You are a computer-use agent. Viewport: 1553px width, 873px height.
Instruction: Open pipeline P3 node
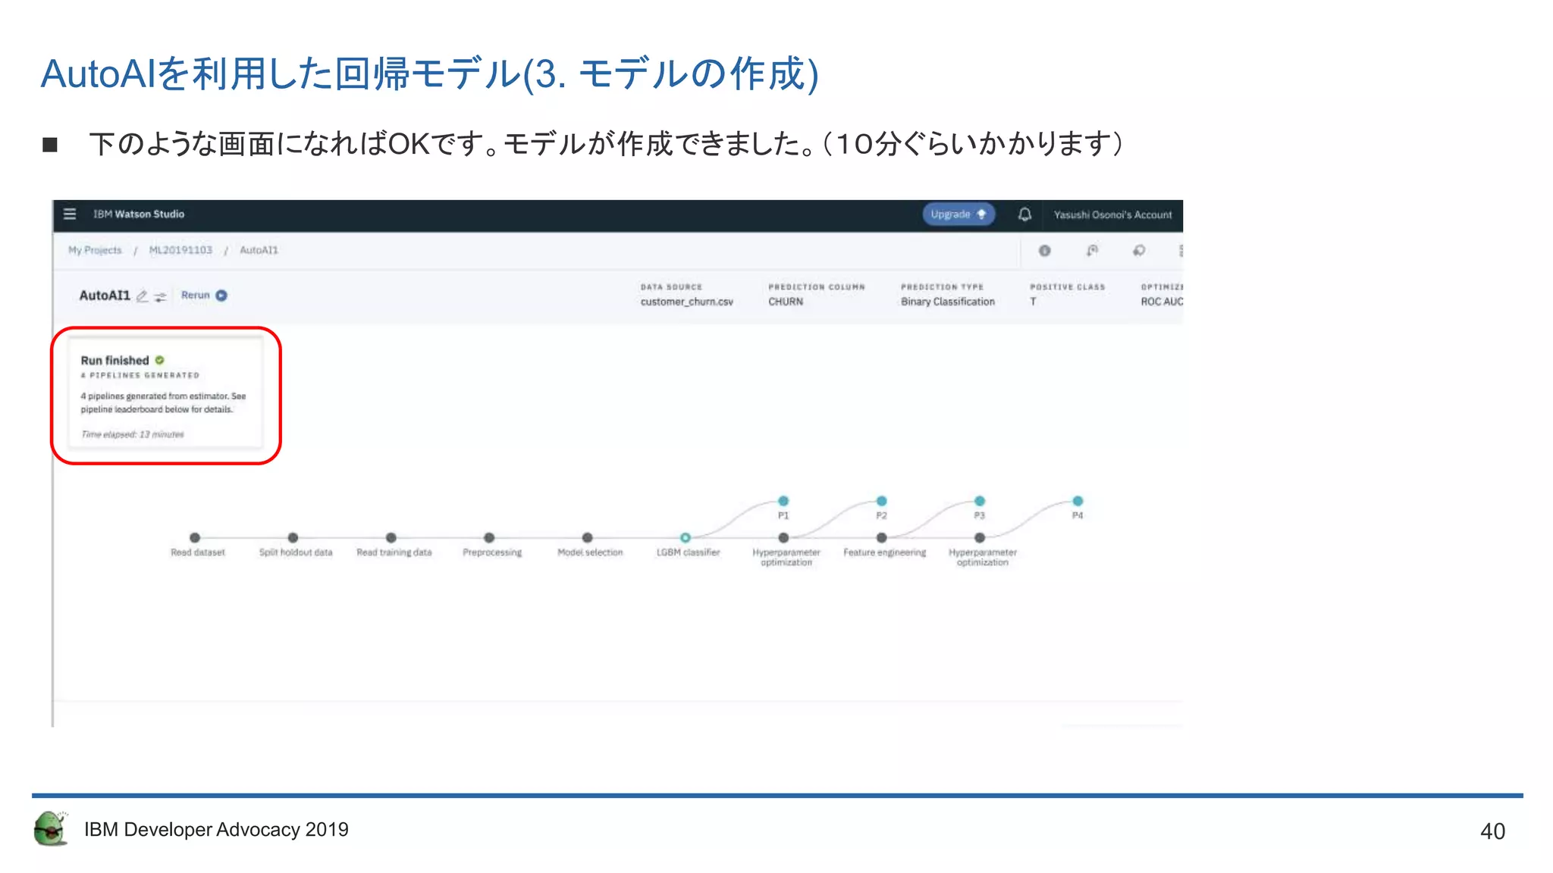coord(980,501)
